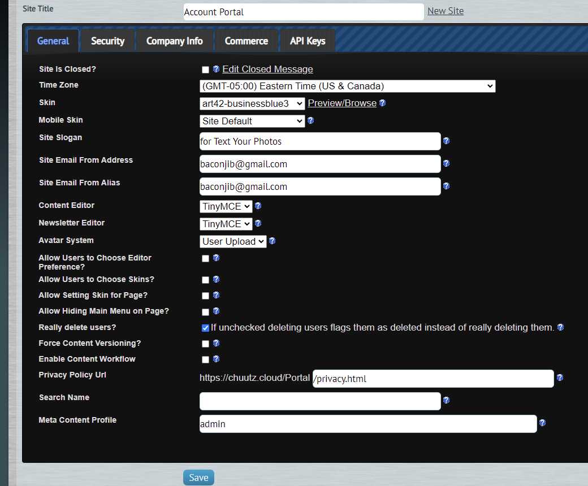Screen dimensions: 588x486
Task: Click help icon for Privacy Policy Url
Action: click(x=560, y=377)
